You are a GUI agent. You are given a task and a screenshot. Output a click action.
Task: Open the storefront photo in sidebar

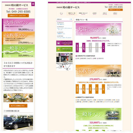pyautogui.click(x=64, y=58)
